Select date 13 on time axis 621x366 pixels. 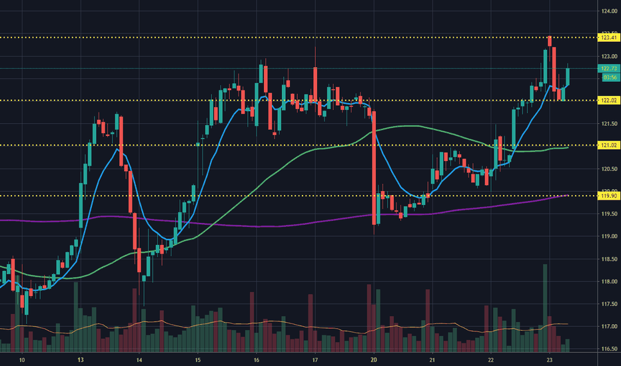coord(81,360)
